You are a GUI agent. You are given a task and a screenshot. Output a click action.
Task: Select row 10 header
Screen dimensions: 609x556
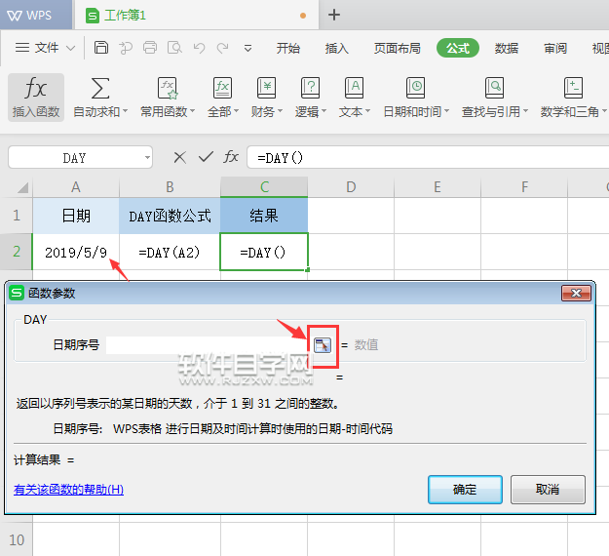[x=17, y=540]
